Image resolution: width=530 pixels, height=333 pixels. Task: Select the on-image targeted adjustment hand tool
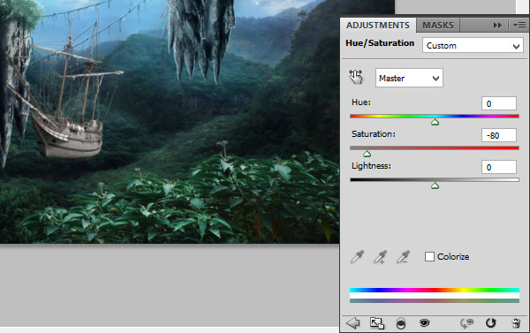pos(356,77)
